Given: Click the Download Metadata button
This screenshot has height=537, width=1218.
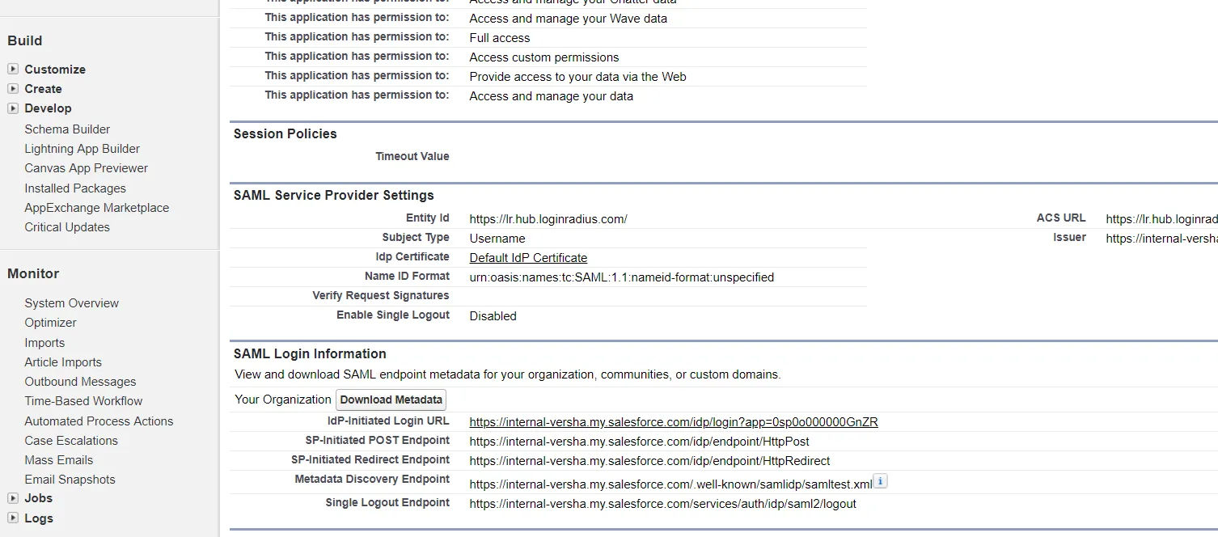Looking at the screenshot, I should point(391,400).
